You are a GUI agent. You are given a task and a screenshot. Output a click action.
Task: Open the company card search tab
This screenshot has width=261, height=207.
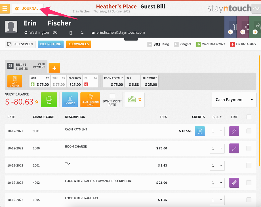[230, 27]
